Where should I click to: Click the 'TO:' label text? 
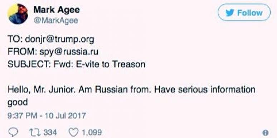[x=15, y=40]
